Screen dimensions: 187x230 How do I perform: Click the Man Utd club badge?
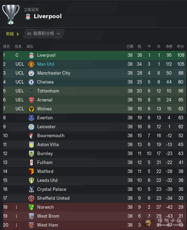[31, 64]
